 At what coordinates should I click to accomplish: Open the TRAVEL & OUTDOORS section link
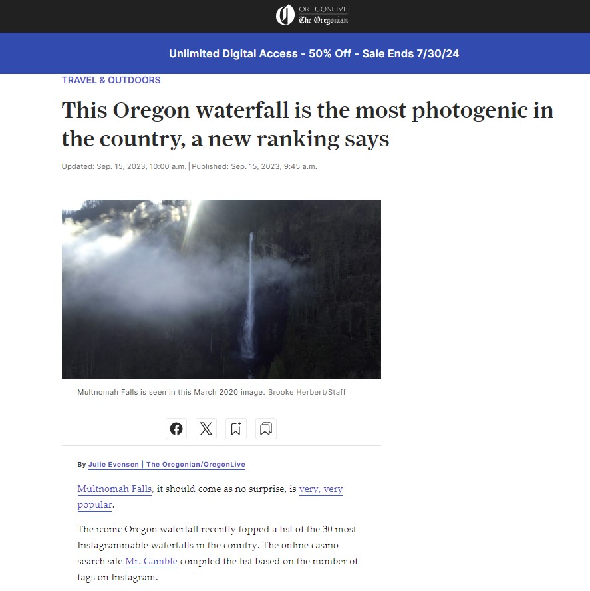click(111, 80)
